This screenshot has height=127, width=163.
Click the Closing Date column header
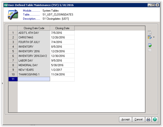pos(62,28)
